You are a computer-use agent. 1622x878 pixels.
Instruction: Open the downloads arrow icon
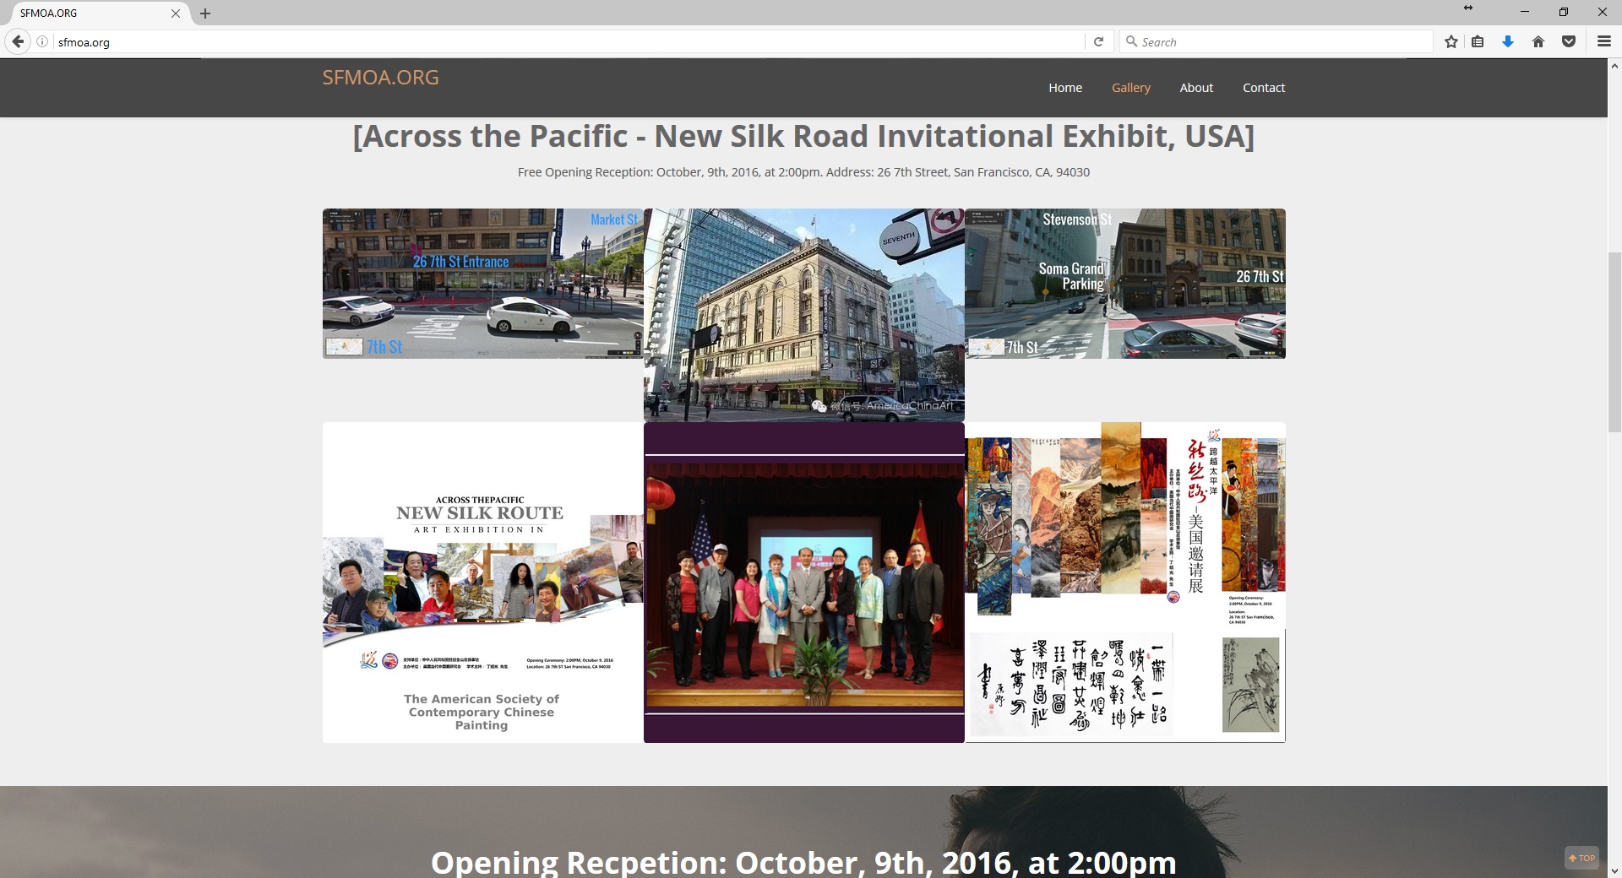tap(1508, 41)
